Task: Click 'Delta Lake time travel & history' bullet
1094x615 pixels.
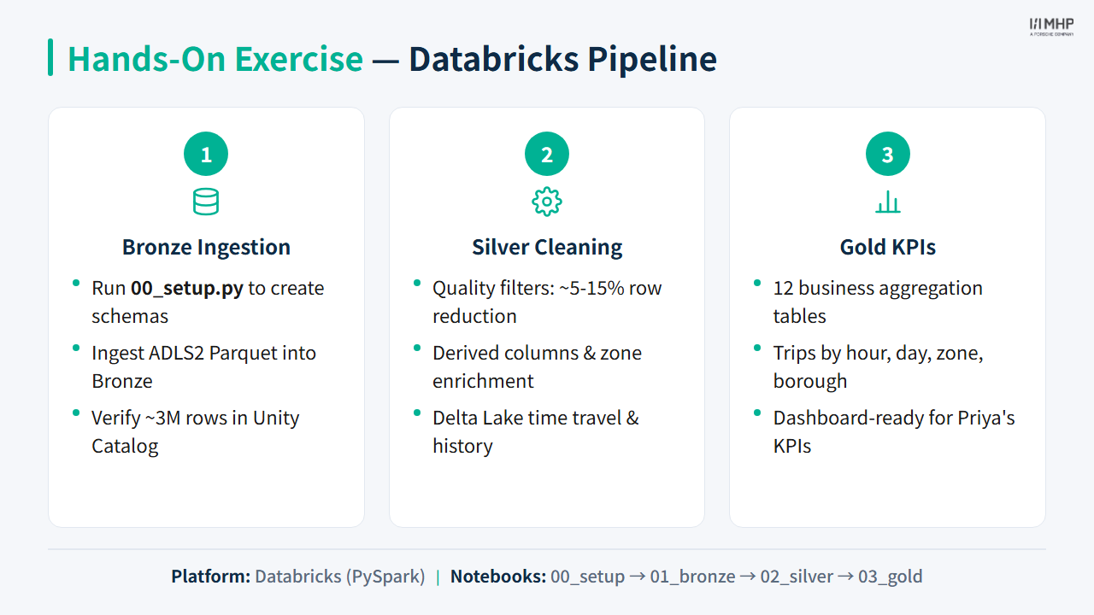Action: [x=536, y=431]
